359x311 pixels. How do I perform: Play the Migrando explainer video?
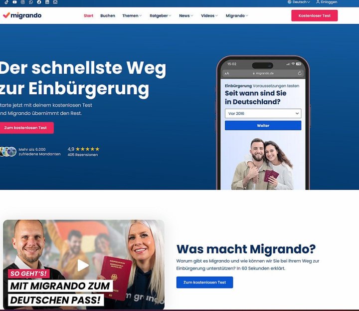pyautogui.click(x=83, y=265)
